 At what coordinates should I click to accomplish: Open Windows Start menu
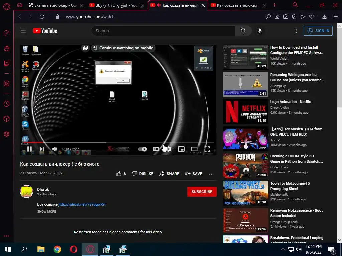click(8, 249)
